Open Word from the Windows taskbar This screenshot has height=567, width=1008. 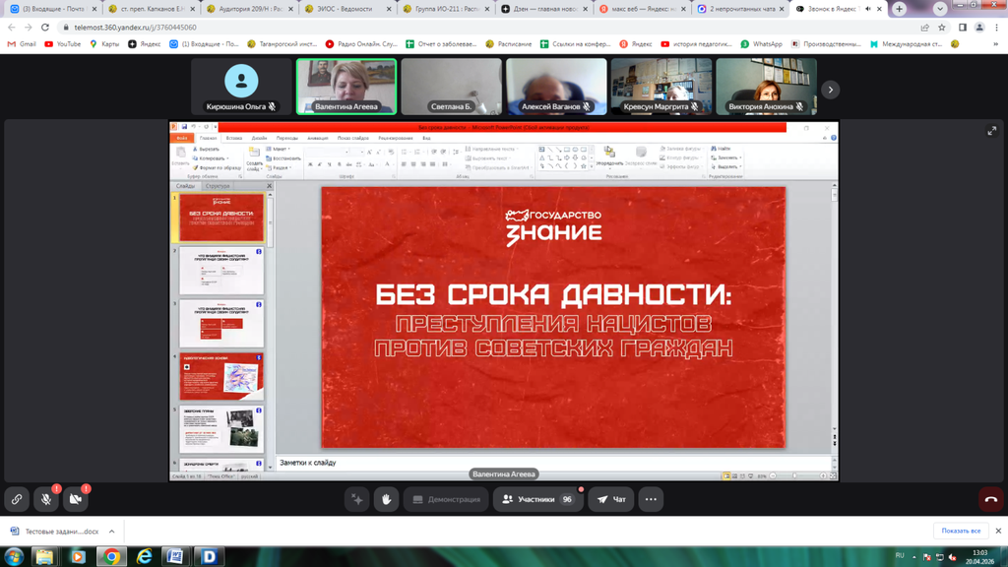coord(176,556)
